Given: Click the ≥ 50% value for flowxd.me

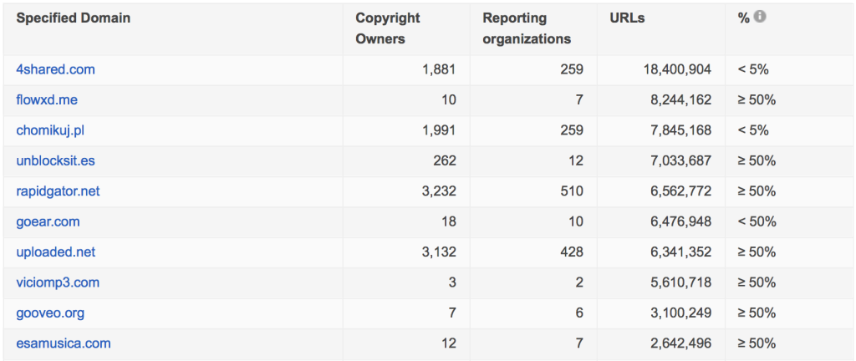Looking at the screenshot, I should pyautogui.click(x=757, y=100).
